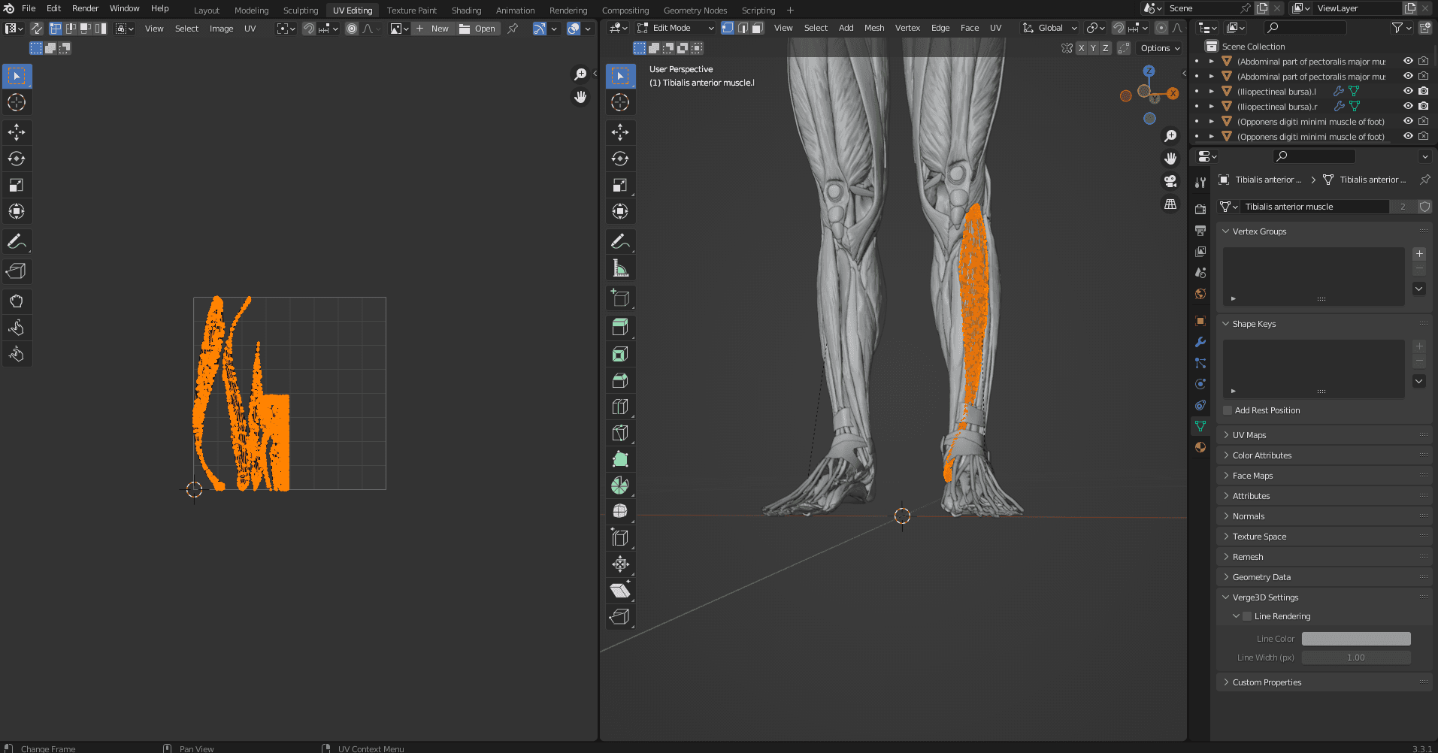Select the Bevel tool
This screenshot has height=753, width=1438.
coord(620,380)
